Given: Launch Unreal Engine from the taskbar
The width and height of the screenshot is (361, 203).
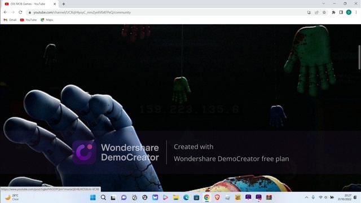Looking at the screenshot, I should [x=144, y=197].
